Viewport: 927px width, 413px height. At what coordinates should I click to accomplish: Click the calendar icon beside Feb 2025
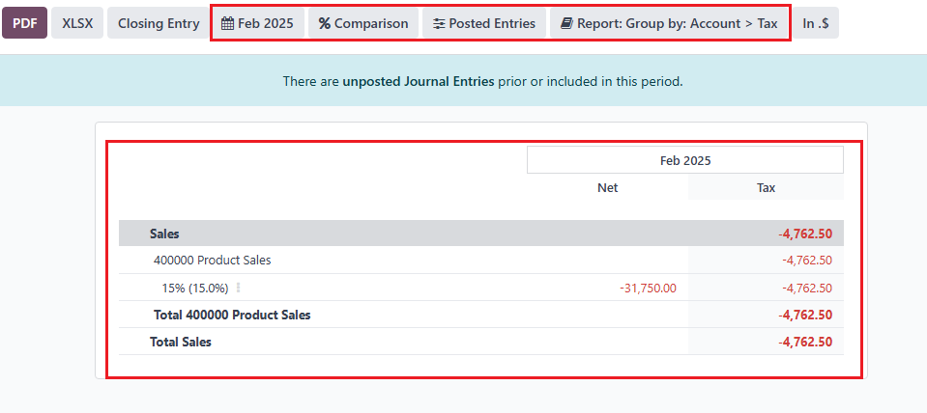point(227,23)
